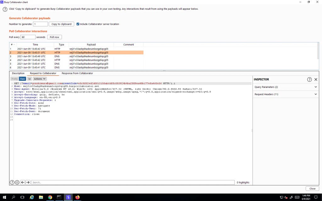Click the Number to generate input field
This screenshot has width=322, height=201.
click(41, 24)
